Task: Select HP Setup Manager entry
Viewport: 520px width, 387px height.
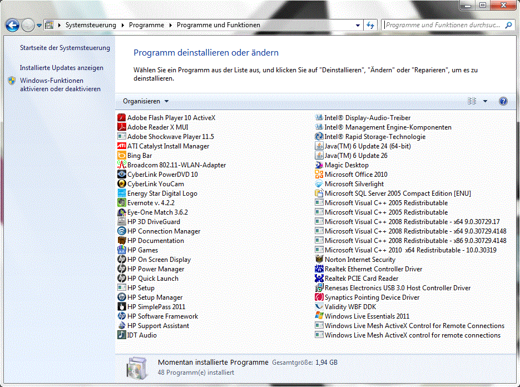Action: coord(150,297)
